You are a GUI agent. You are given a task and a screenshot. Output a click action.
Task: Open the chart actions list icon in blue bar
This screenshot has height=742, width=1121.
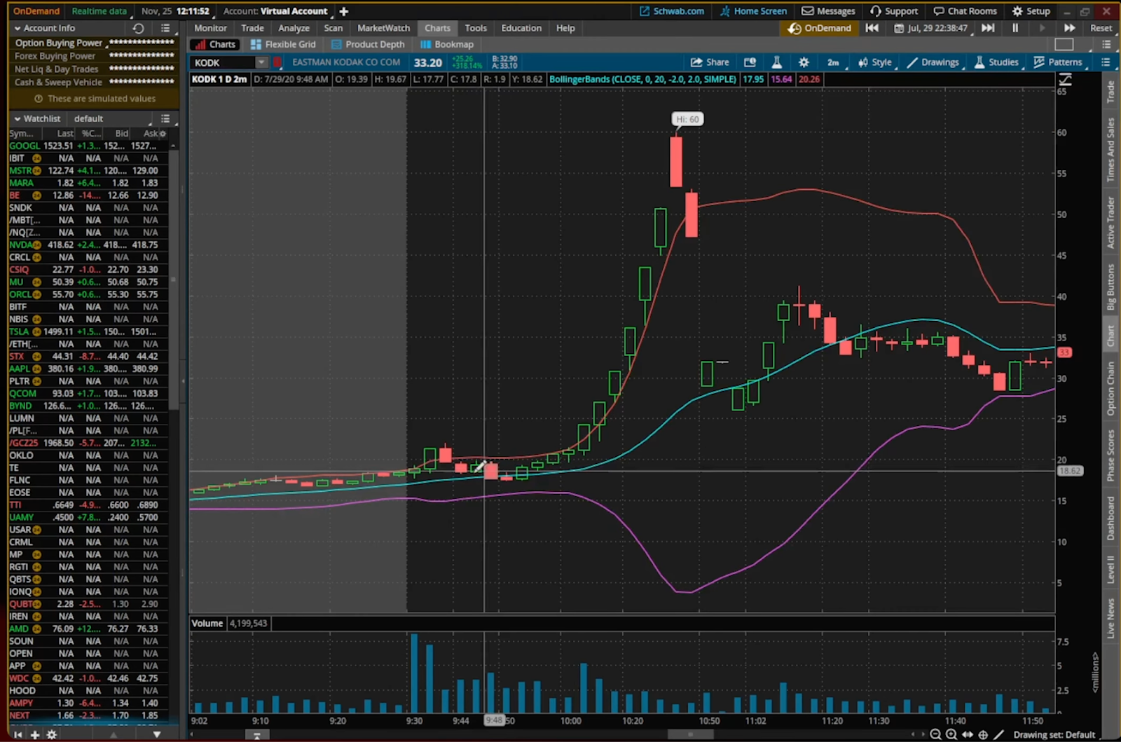[1106, 62]
